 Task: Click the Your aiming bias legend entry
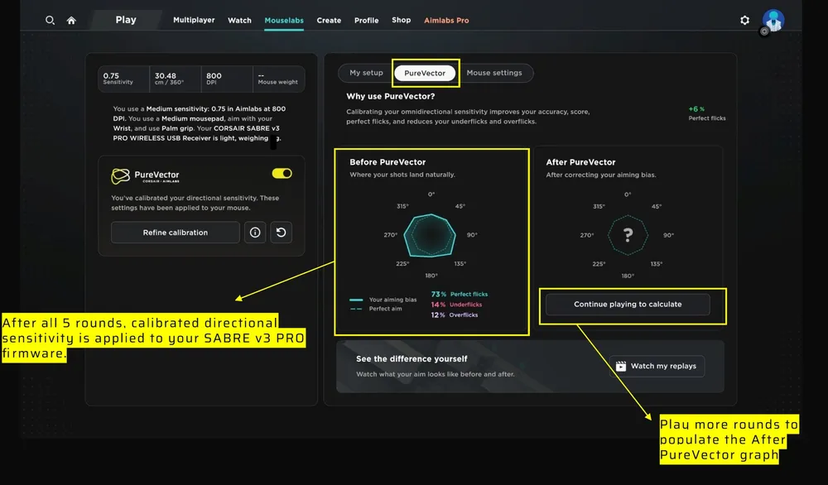coord(383,300)
